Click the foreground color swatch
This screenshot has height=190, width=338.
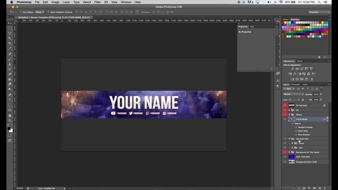pos(8,129)
